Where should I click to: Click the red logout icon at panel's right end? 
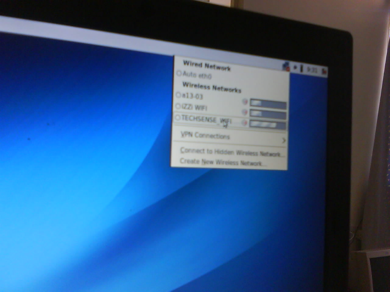tap(324, 71)
